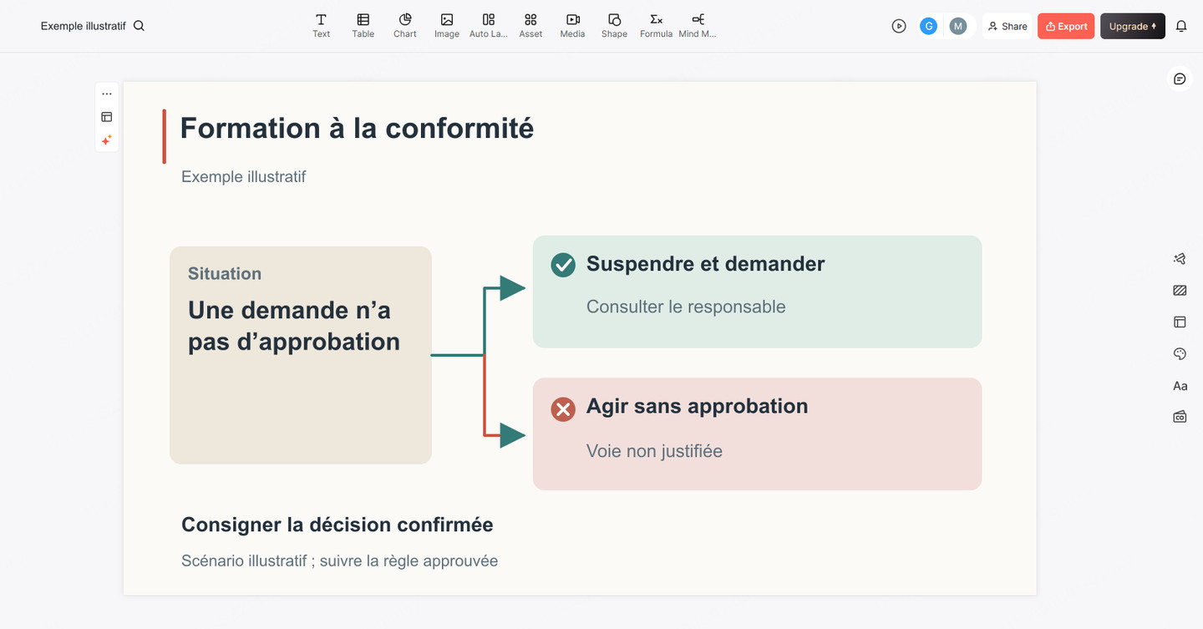Screen dimensions: 1203x629
Task: Change slide layout icon beside slide
Action: point(107,117)
